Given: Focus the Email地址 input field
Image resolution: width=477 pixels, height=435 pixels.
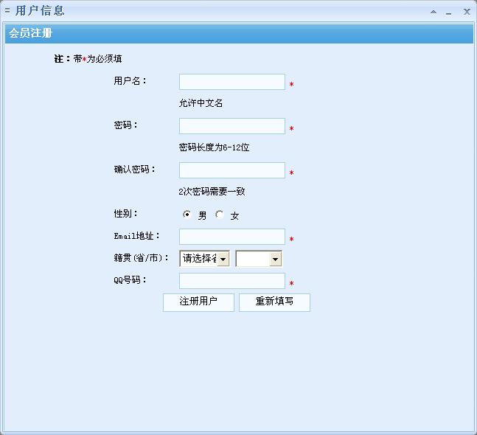Looking at the screenshot, I should click(231, 237).
